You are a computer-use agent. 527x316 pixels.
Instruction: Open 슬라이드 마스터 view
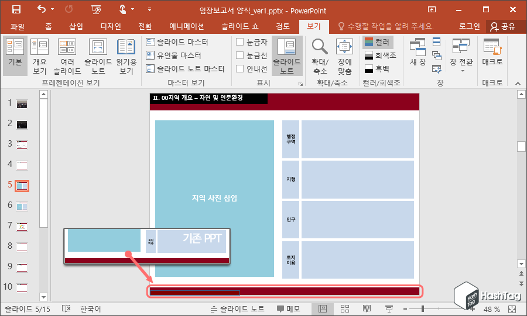click(x=177, y=42)
